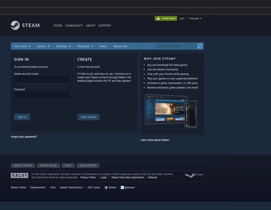Focus the Steam account name field
Viewport: 271px width, 210px height.
point(42,80)
